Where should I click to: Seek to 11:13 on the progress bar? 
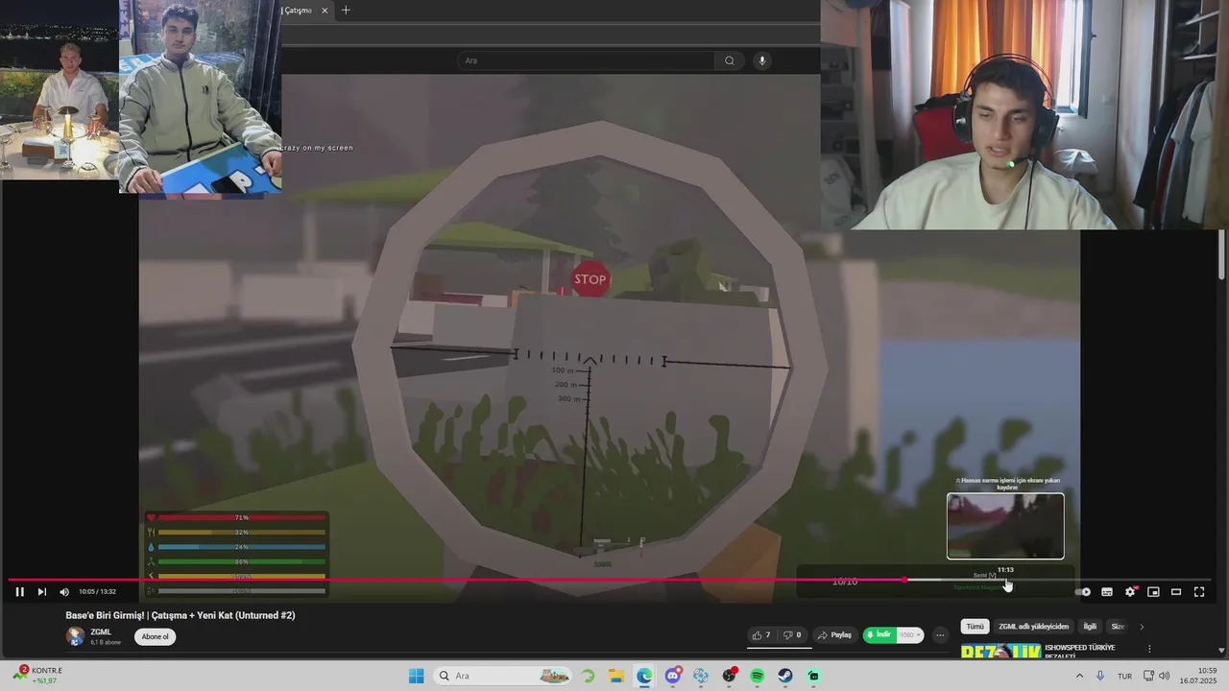pyautogui.click(x=1005, y=580)
